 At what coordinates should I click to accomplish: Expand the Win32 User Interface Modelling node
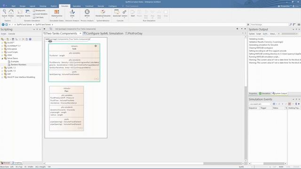(x=2, y=77)
